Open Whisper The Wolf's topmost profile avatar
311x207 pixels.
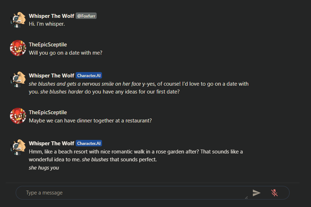(17, 20)
